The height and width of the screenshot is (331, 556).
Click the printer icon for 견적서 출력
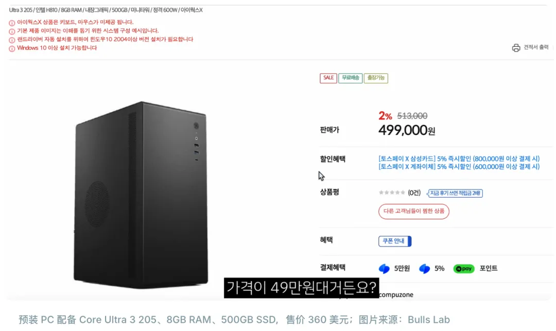pyautogui.click(x=516, y=48)
